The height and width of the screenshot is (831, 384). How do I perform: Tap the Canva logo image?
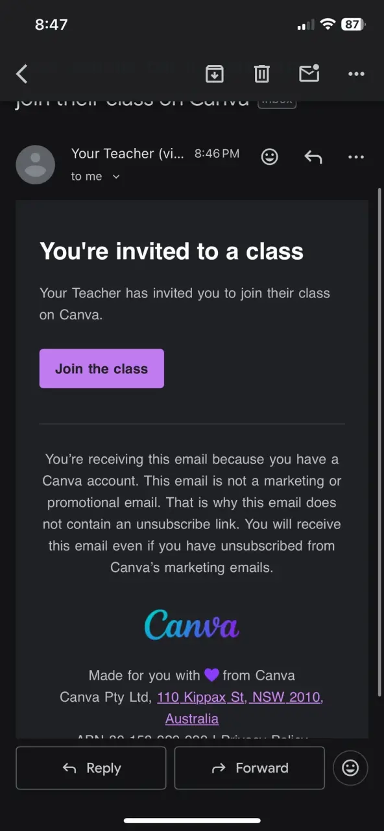(191, 625)
